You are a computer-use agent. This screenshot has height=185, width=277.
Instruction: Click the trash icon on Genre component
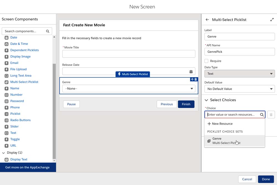click(196, 79)
